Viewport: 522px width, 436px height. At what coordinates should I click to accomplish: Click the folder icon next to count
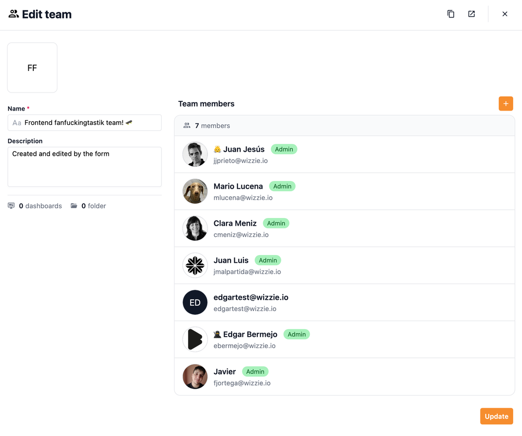[x=74, y=206]
